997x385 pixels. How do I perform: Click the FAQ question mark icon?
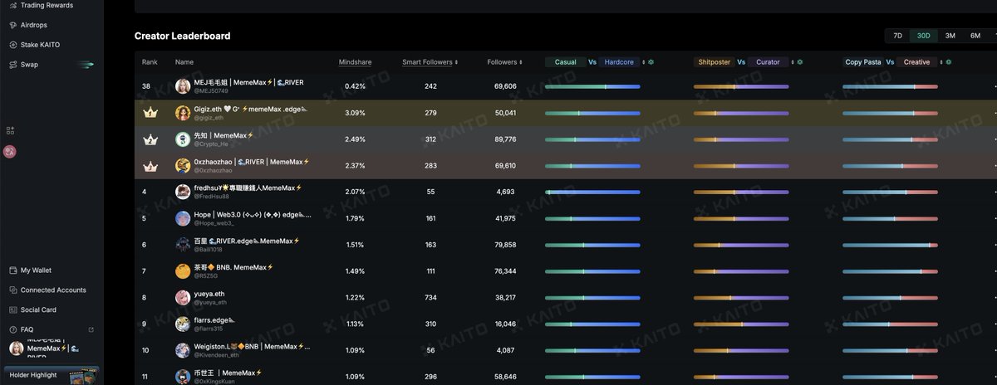coord(12,329)
